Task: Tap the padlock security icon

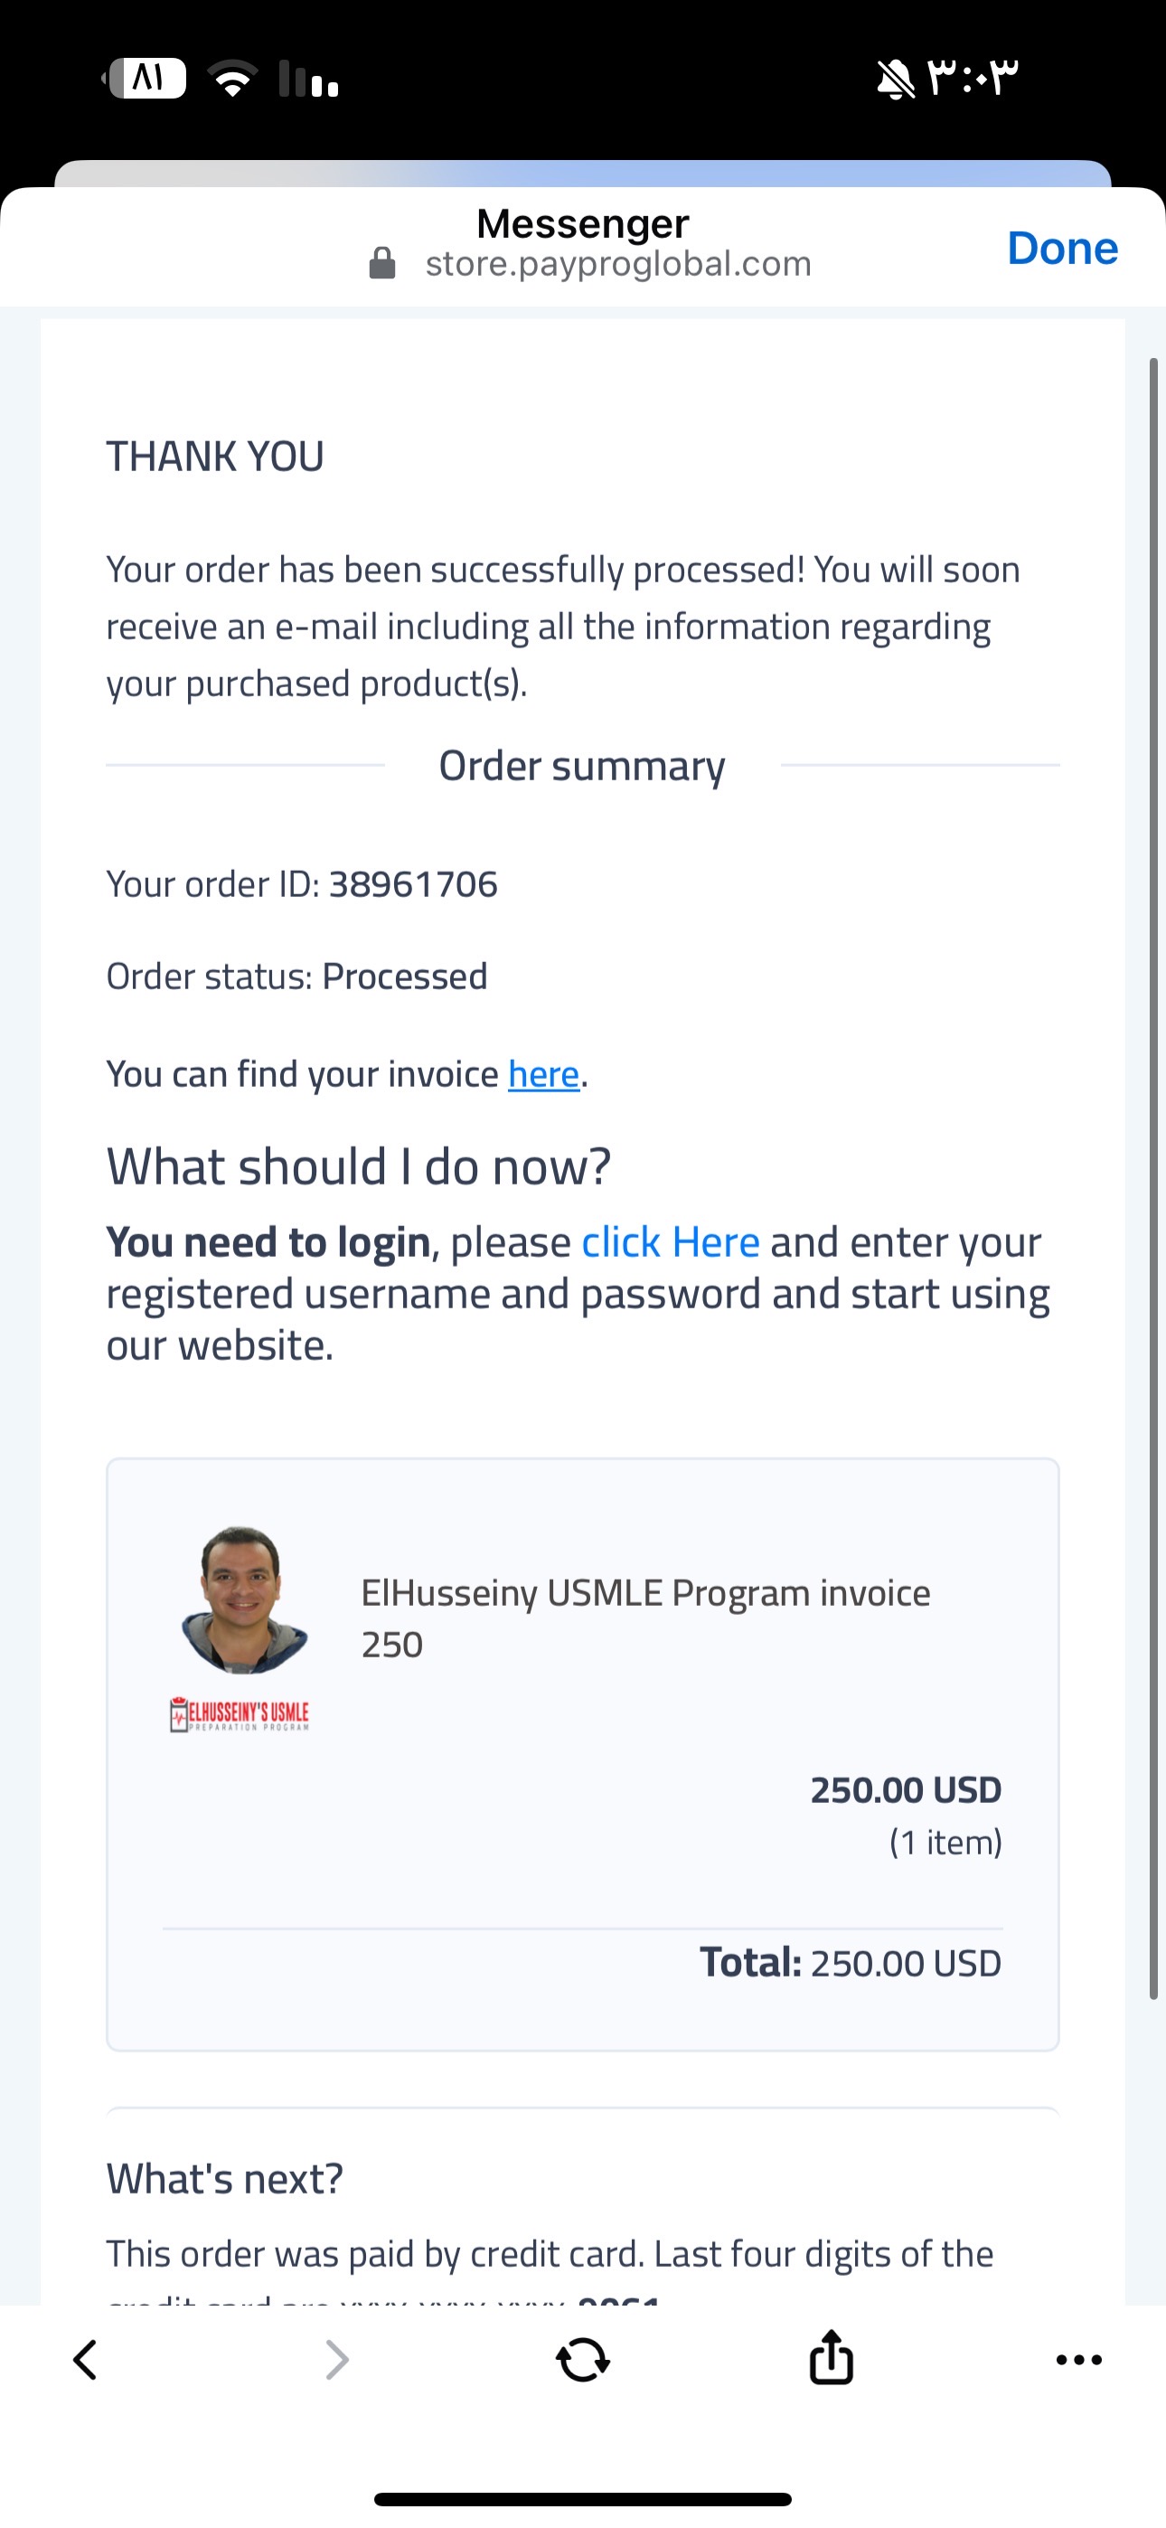Action: (381, 263)
